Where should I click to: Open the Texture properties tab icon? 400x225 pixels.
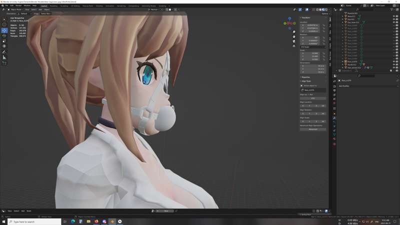point(334,144)
